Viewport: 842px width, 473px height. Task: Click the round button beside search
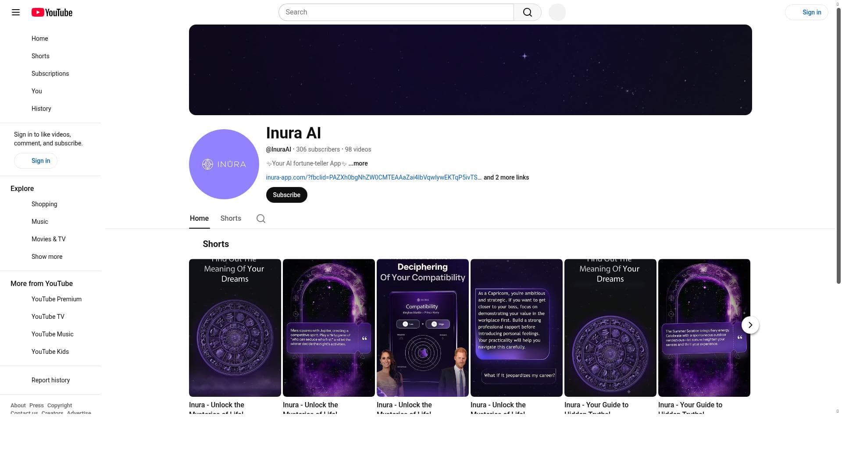pos(557,12)
